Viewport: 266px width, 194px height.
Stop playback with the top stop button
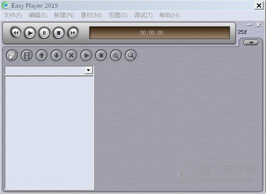click(x=58, y=33)
